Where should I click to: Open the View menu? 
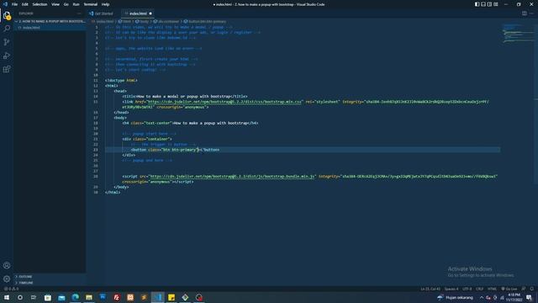point(55,4)
